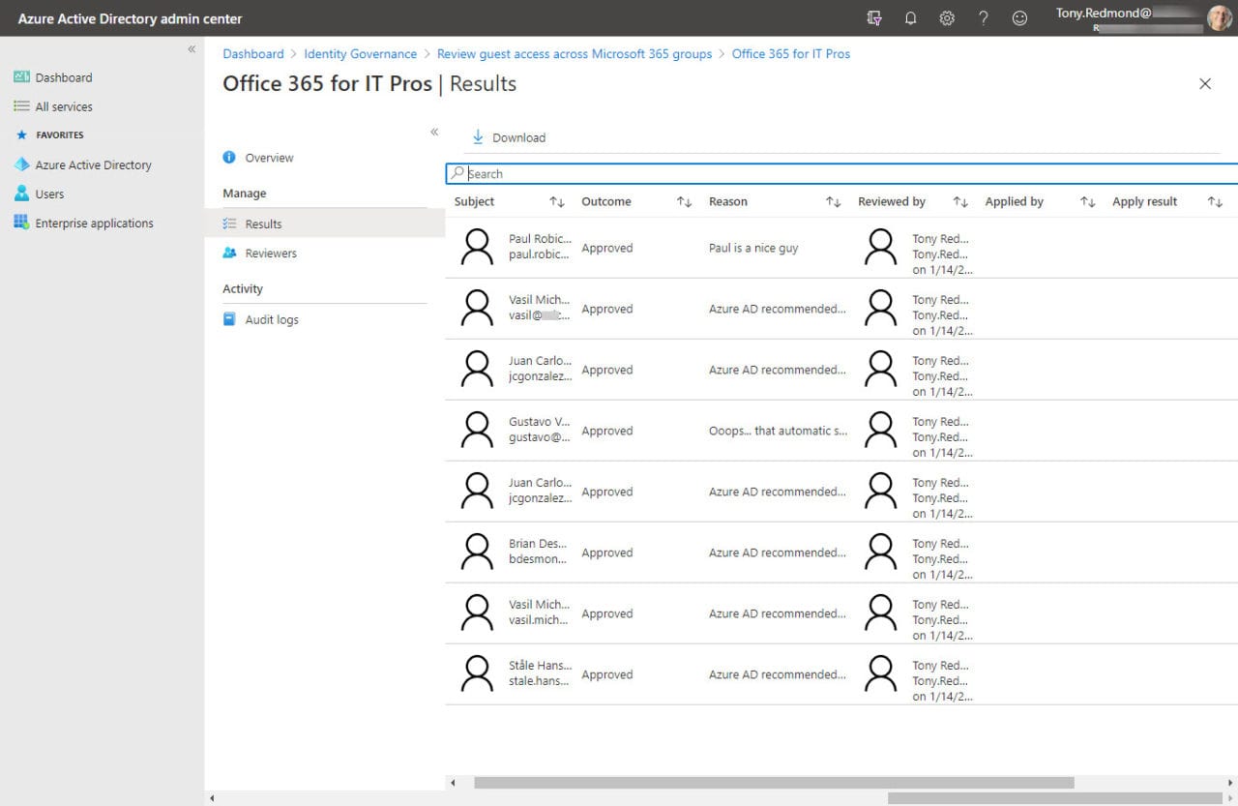Open the help question mark
This screenshot has height=806, width=1238.
[x=983, y=18]
